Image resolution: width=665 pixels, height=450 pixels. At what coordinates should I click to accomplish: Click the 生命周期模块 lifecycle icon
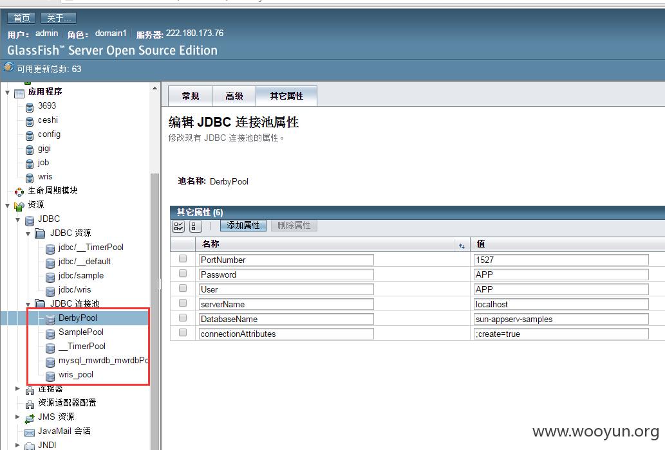point(19,192)
